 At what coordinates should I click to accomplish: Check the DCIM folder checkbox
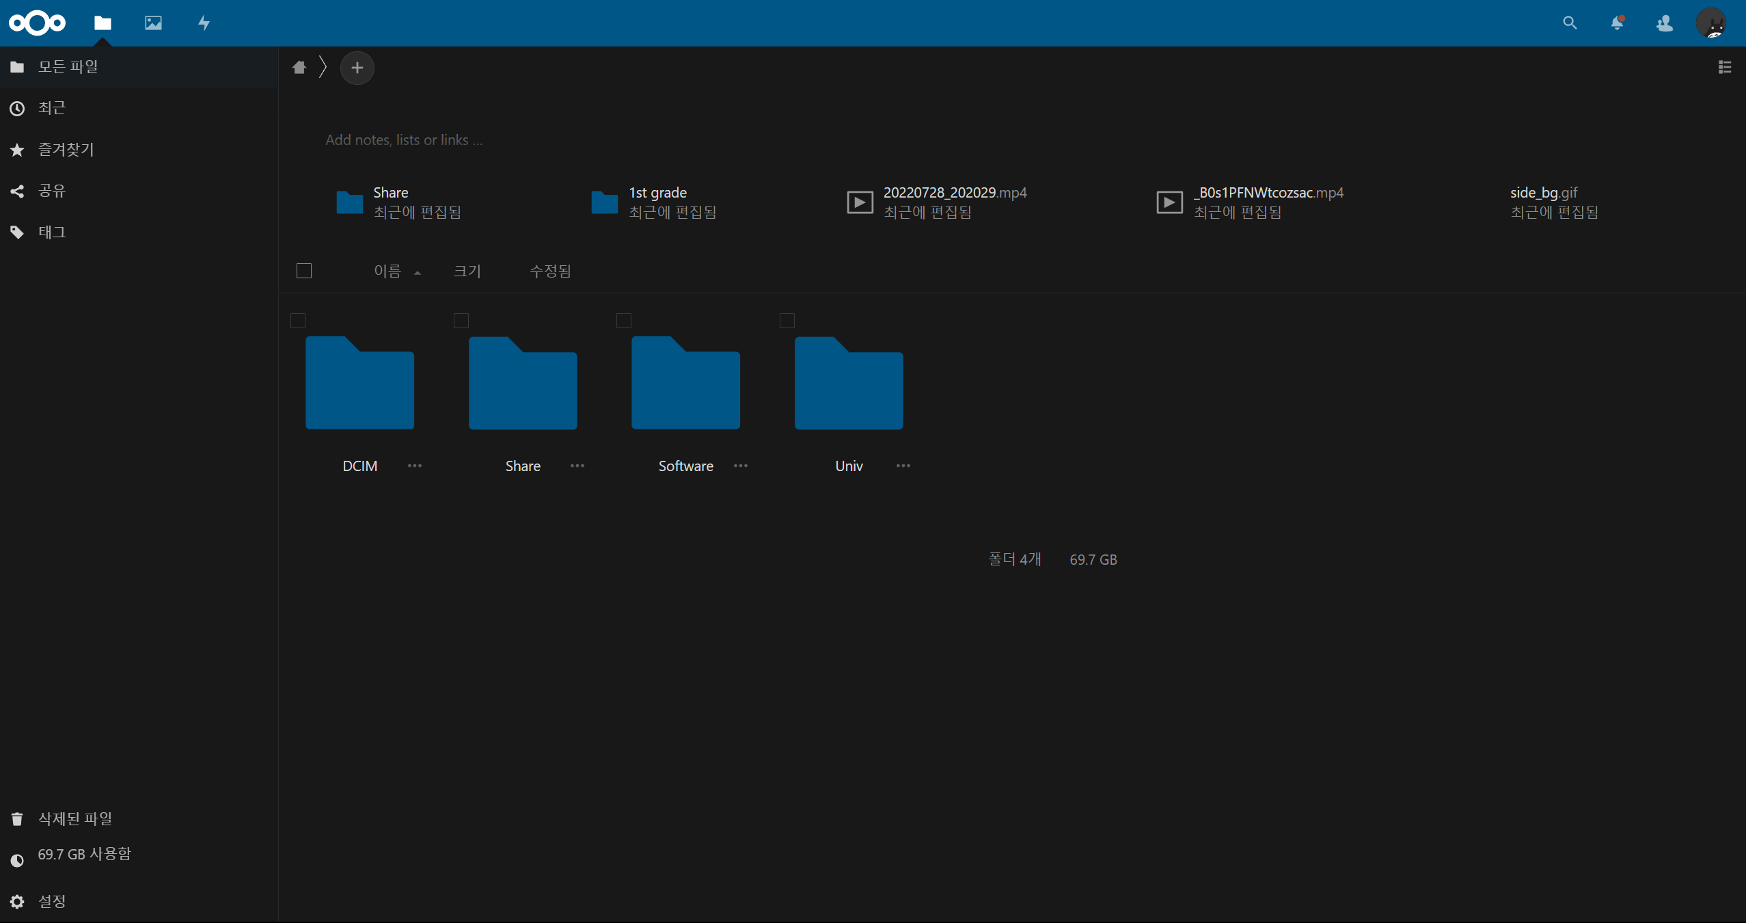(298, 321)
